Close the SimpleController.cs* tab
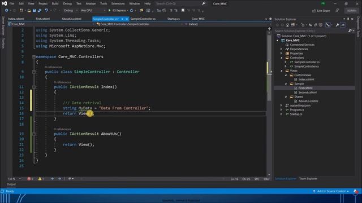362x203 pixels. coord(127,19)
